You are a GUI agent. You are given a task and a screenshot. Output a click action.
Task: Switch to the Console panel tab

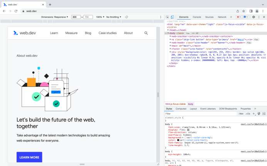coord(197,17)
